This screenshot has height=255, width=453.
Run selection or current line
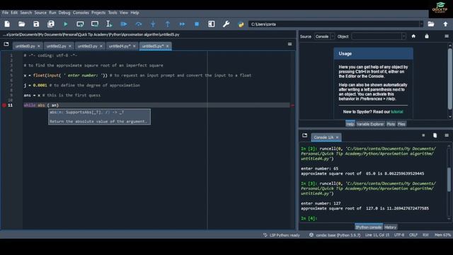tap(109, 24)
